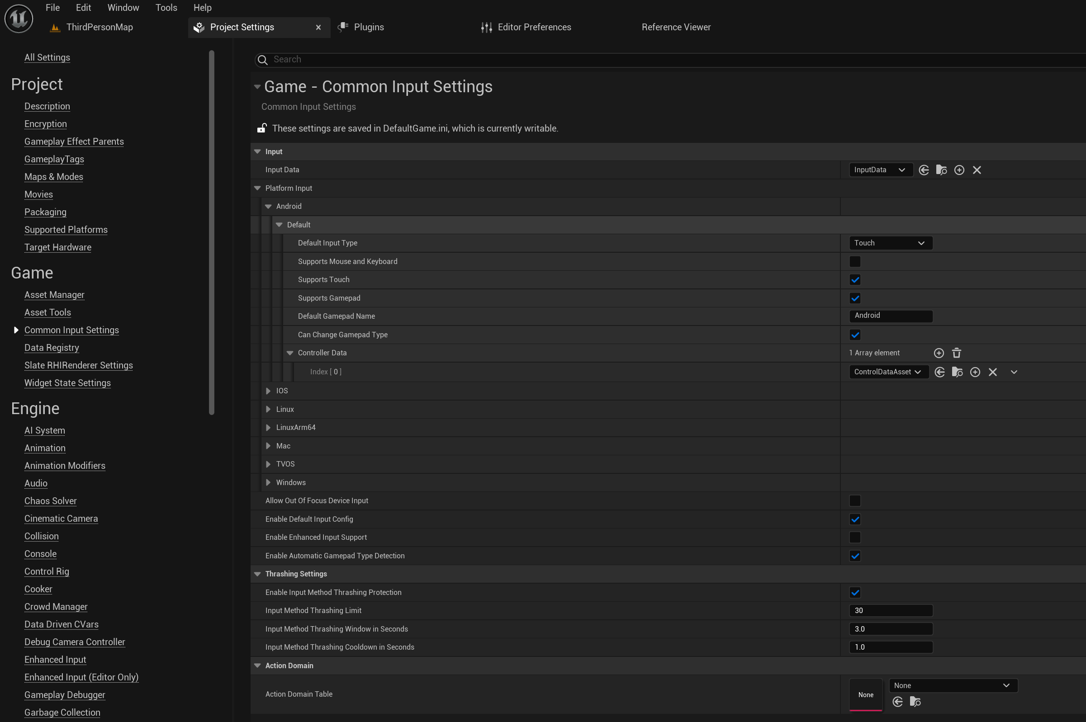Browse to Input Data asset in Content Browser

941,170
